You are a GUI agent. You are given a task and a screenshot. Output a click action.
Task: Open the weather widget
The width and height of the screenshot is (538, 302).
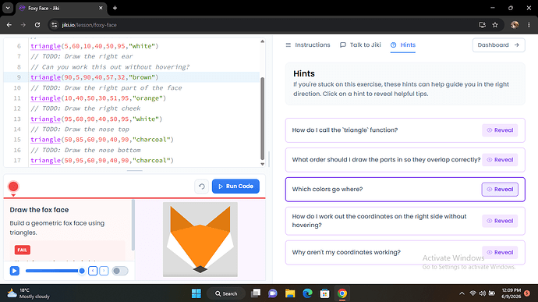click(x=28, y=293)
